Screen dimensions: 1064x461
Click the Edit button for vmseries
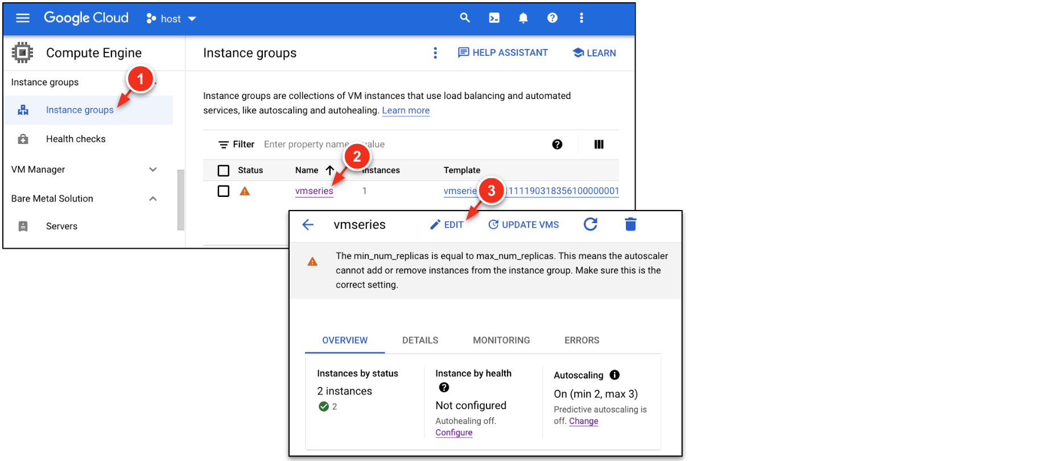point(447,225)
